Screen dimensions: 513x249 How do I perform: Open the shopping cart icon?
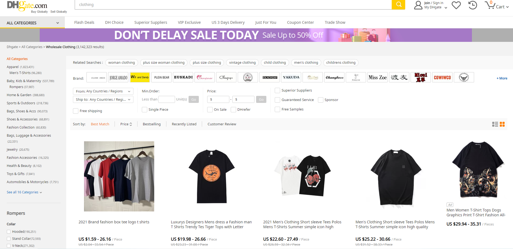490,5
